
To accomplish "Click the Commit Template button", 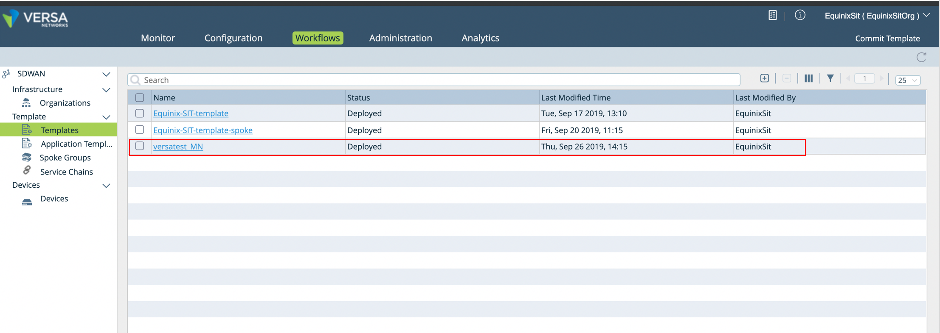I will [x=887, y=38].
